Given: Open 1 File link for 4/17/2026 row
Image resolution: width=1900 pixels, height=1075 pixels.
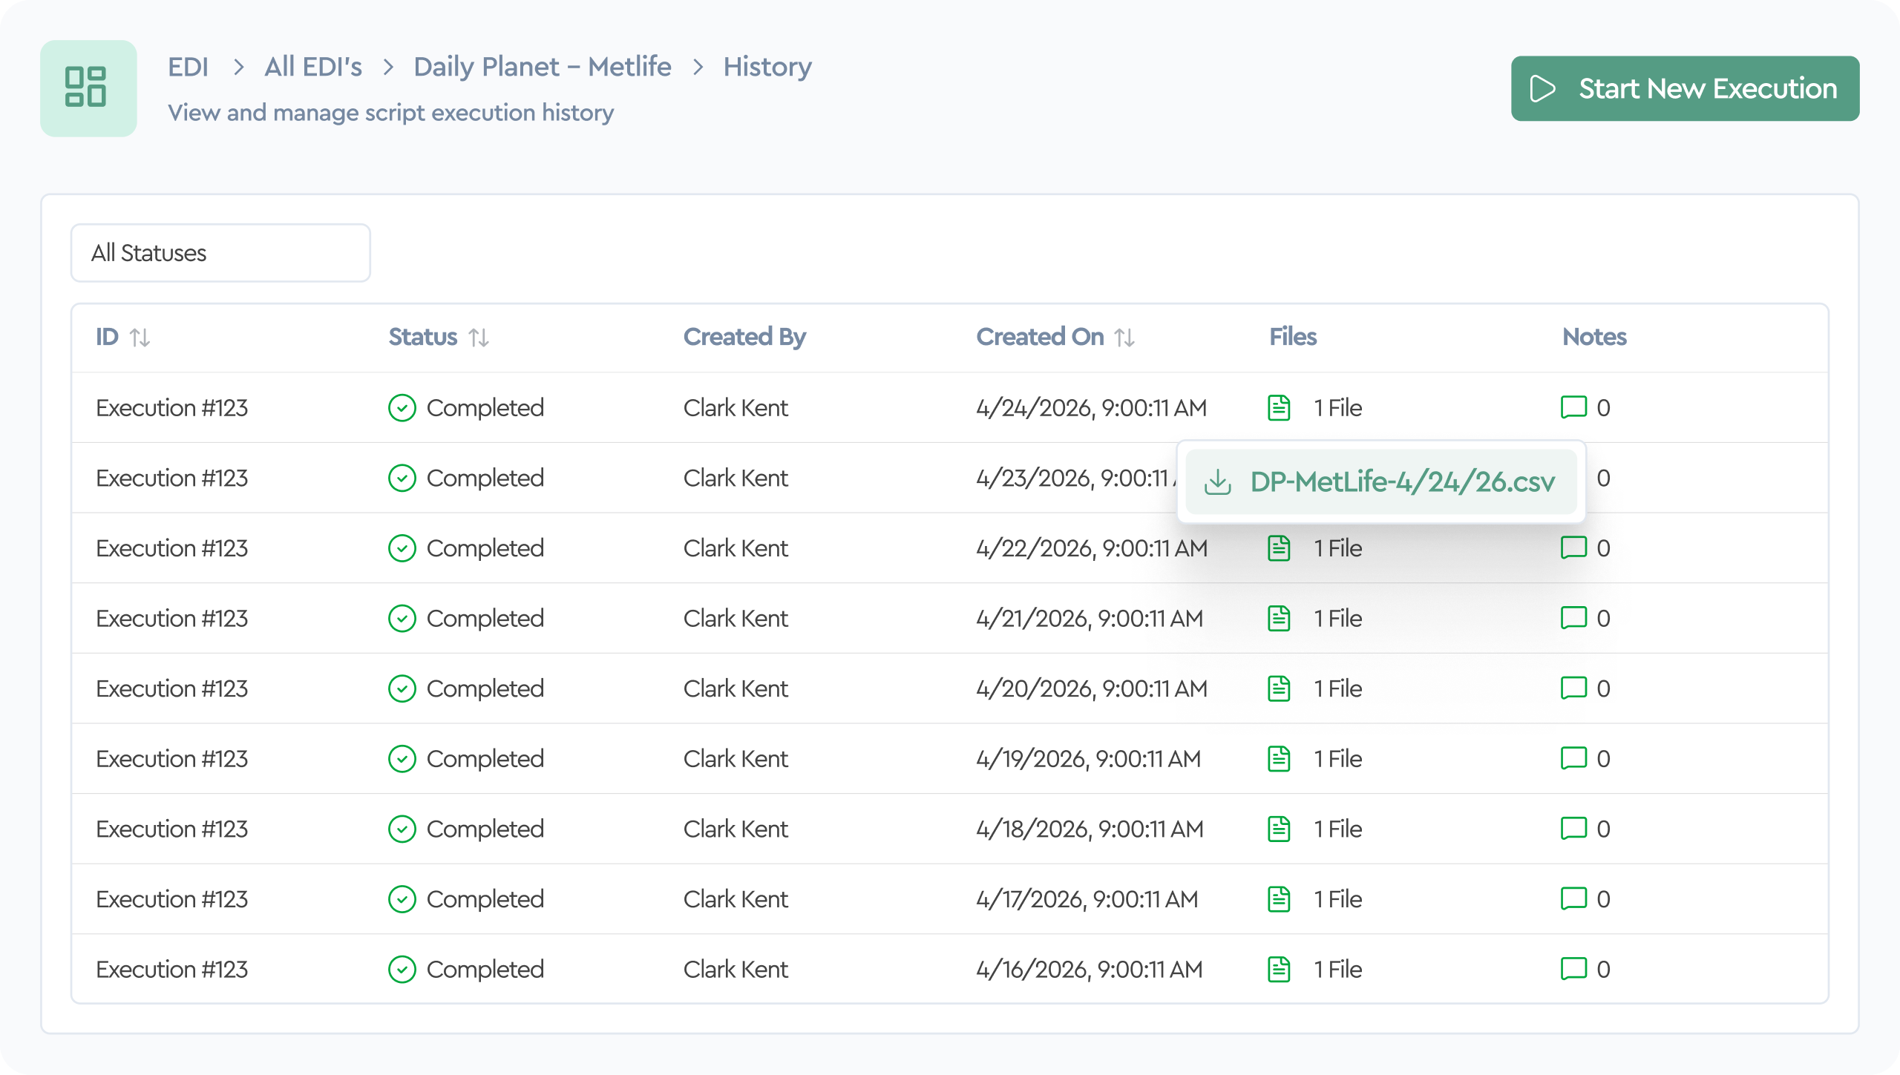Looking at the screenshot, I should point(1337,899).
